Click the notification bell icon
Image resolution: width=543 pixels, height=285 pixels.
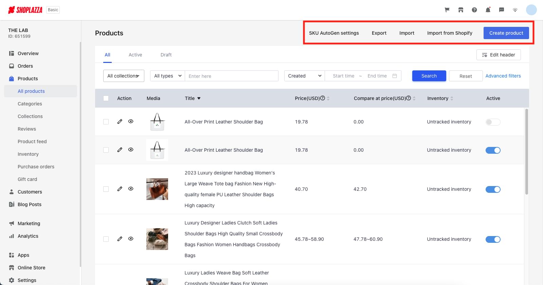click(488, 10)
